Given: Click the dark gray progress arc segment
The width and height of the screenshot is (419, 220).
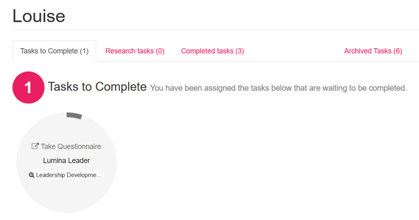Looking at the screenshot, I should pyautogui.click(x=74, y=115).
